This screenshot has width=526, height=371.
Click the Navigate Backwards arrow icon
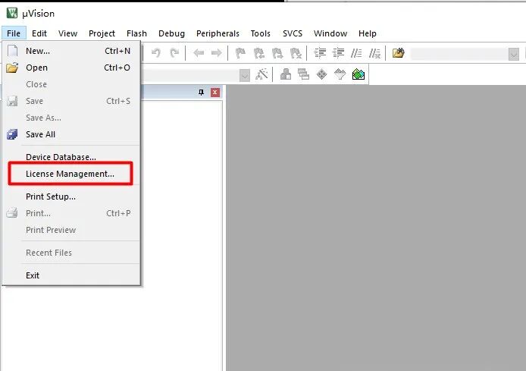pos(199,52)
